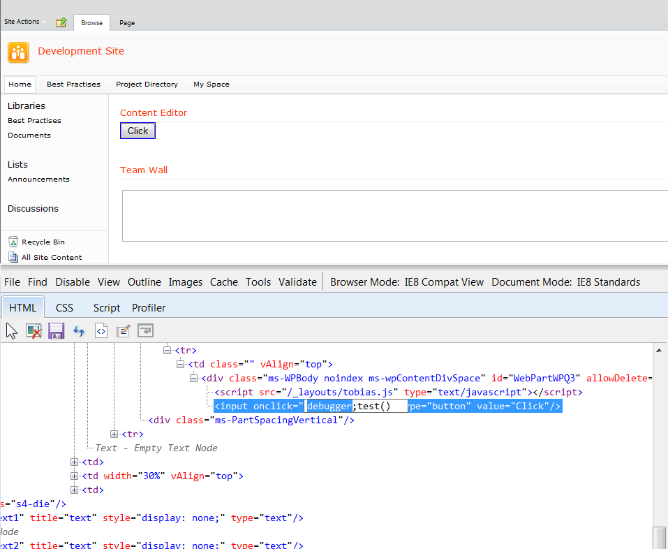The image size is (668, 549).
Task: Switch to the Page ribbon tab
Action: (127, 22)
